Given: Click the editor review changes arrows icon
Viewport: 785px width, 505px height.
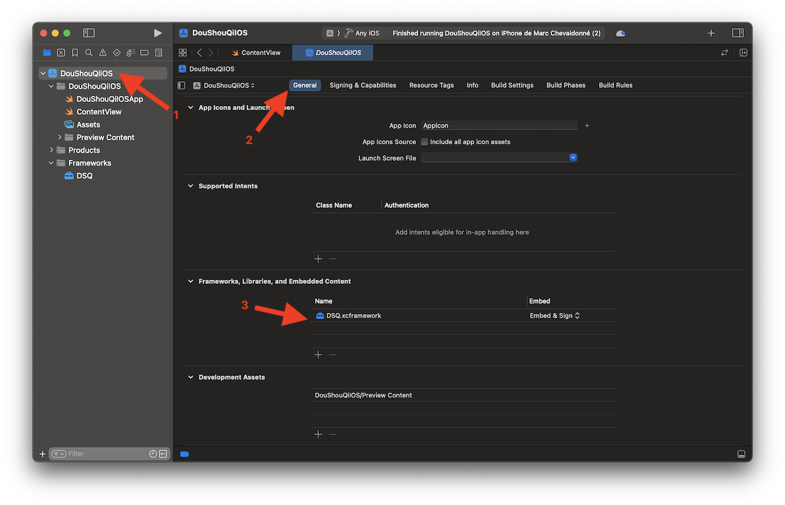Looking at the screenshot, I should click(725, 53).
